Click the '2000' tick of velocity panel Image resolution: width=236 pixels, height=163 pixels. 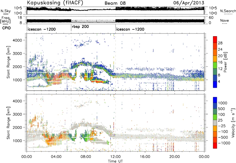pyautogui.click(x=17, y=127)
